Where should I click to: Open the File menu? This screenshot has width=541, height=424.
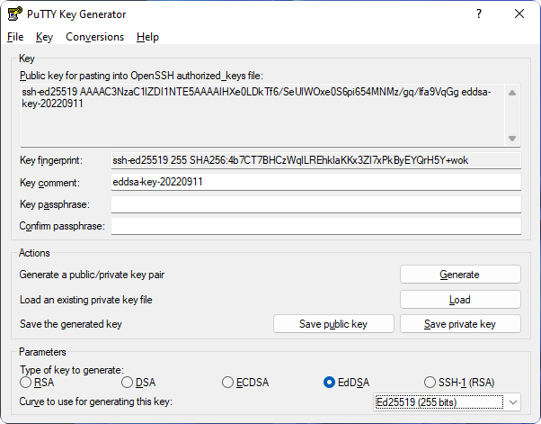(x=15, y=37)
